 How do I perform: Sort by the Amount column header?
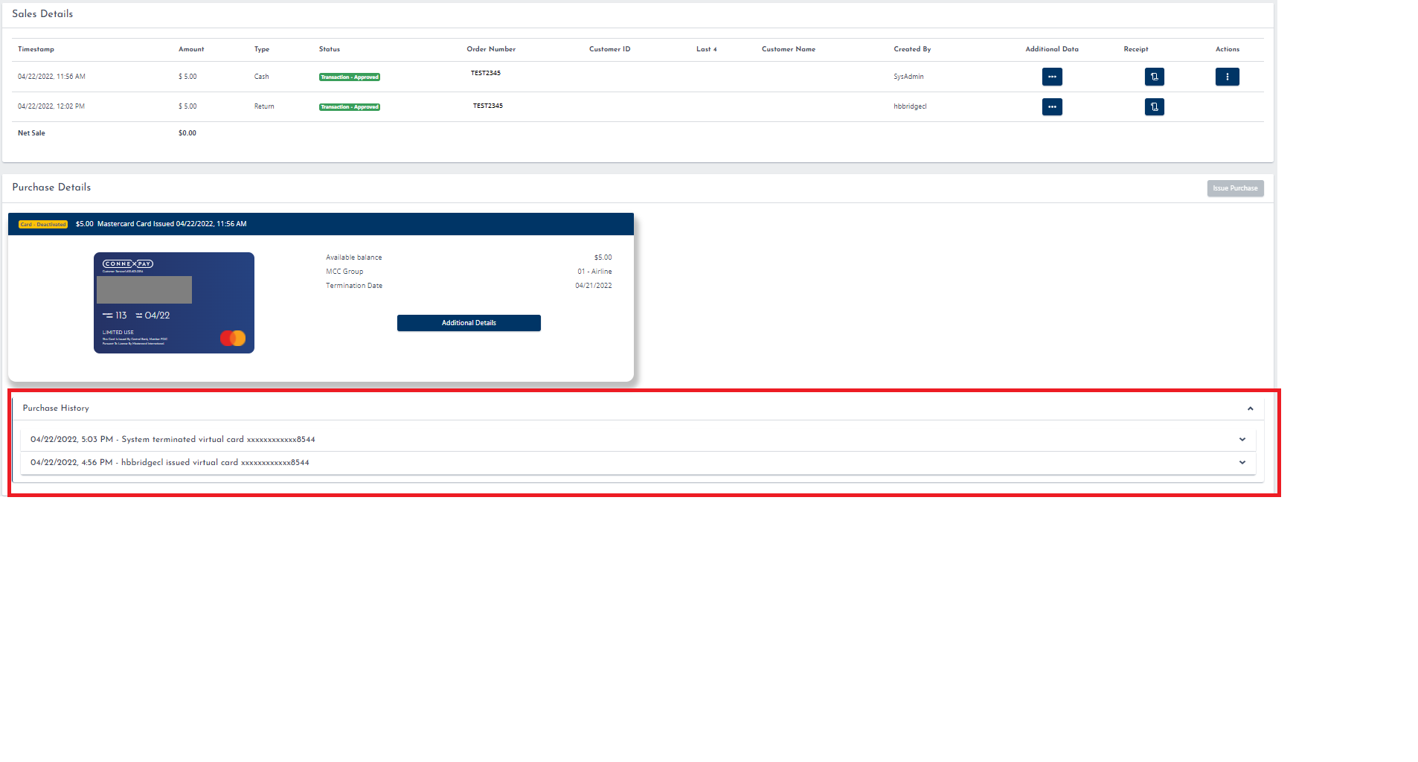click(x=191, y=49)
